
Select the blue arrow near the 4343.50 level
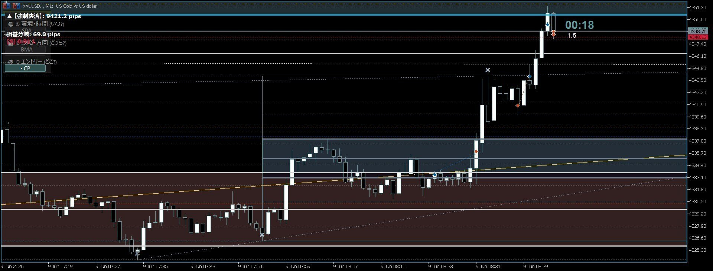530,76
